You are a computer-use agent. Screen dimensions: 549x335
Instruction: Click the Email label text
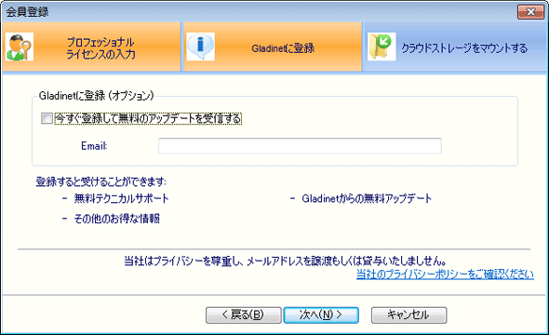tap(94, 145)
